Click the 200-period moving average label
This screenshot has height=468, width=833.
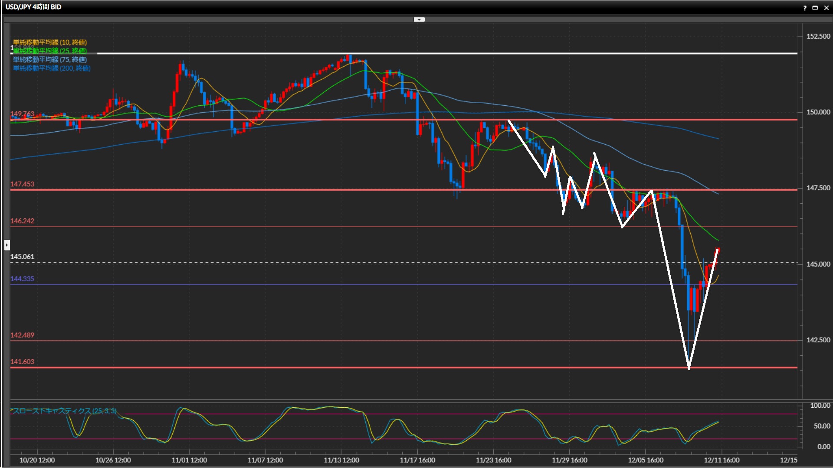click(52, 68)
